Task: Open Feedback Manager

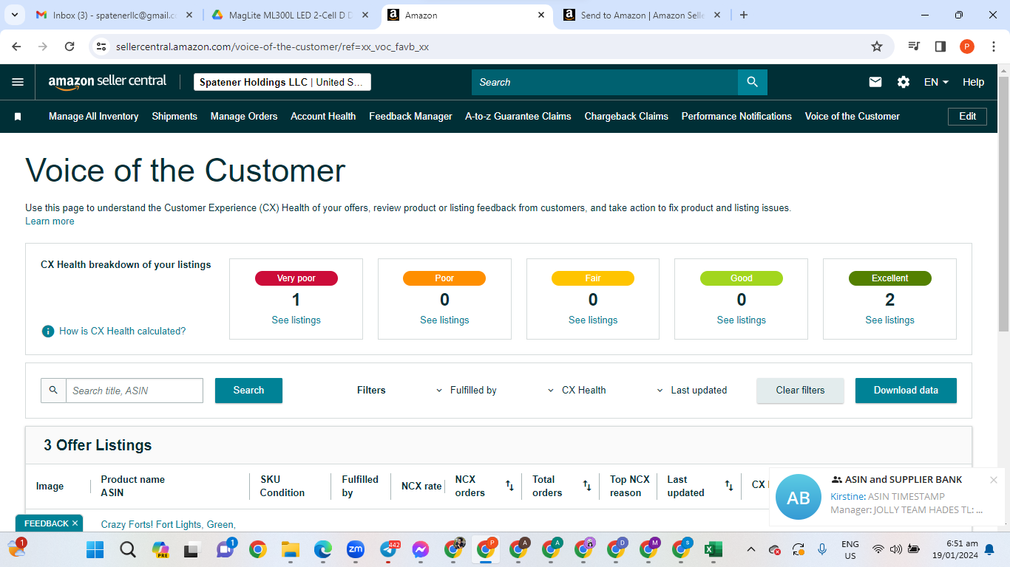Action: (x=410, y=117)
